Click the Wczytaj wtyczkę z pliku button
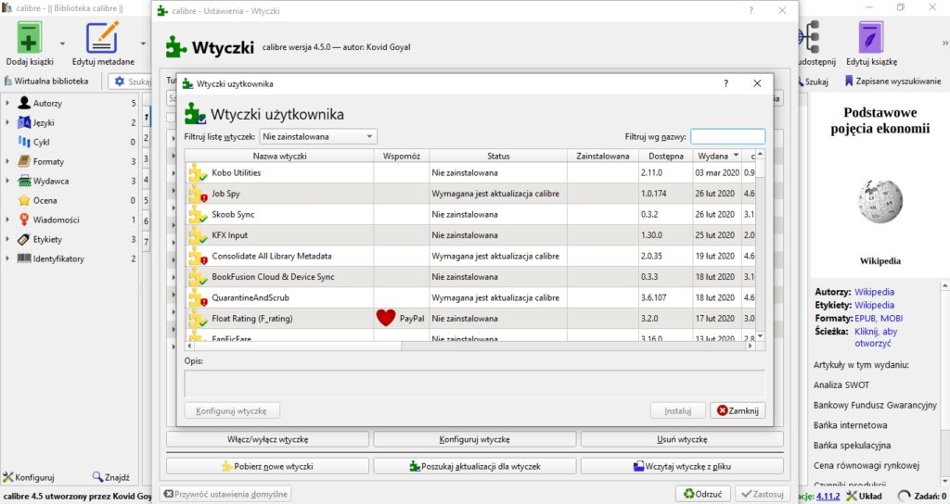Image resolution: width=950 pixels, height=504 pixels. [x=682, y=466]
